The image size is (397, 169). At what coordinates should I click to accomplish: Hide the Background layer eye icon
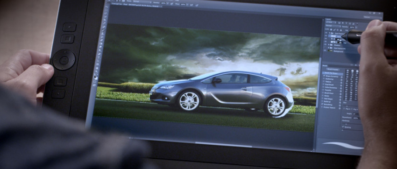pyautogui.click(x=325, y=50)
